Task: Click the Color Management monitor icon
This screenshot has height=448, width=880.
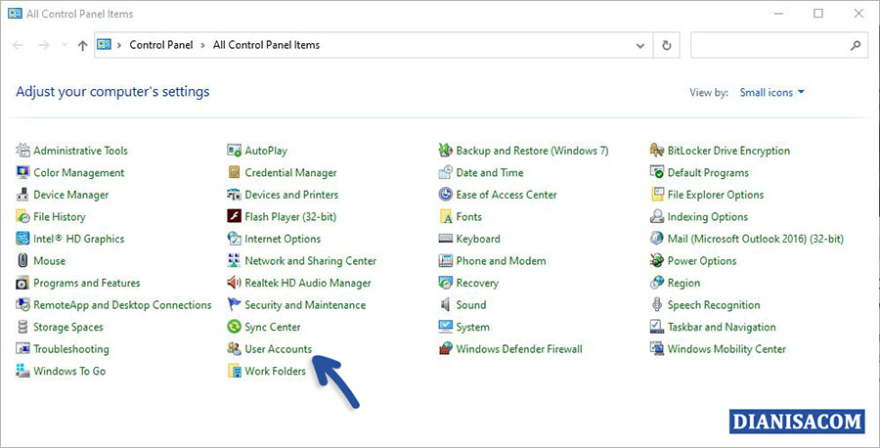Action: tap(22, 172)
